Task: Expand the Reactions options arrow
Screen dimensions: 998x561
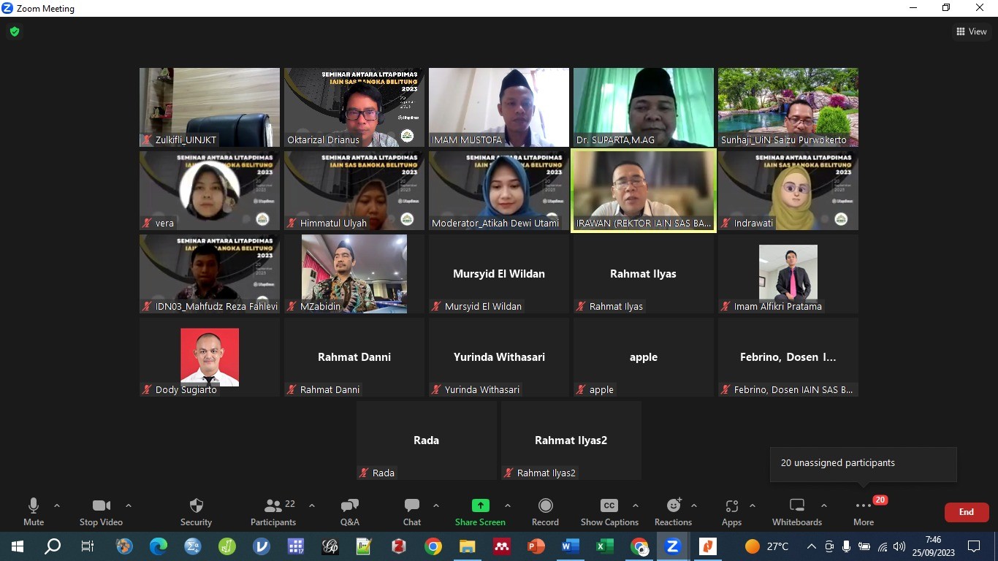Action: pos(693,505)
